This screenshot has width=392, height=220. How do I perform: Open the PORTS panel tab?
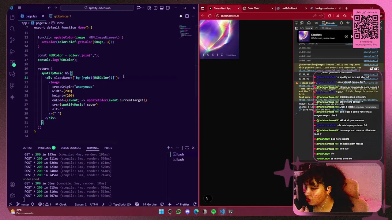[x=108, y=148]
